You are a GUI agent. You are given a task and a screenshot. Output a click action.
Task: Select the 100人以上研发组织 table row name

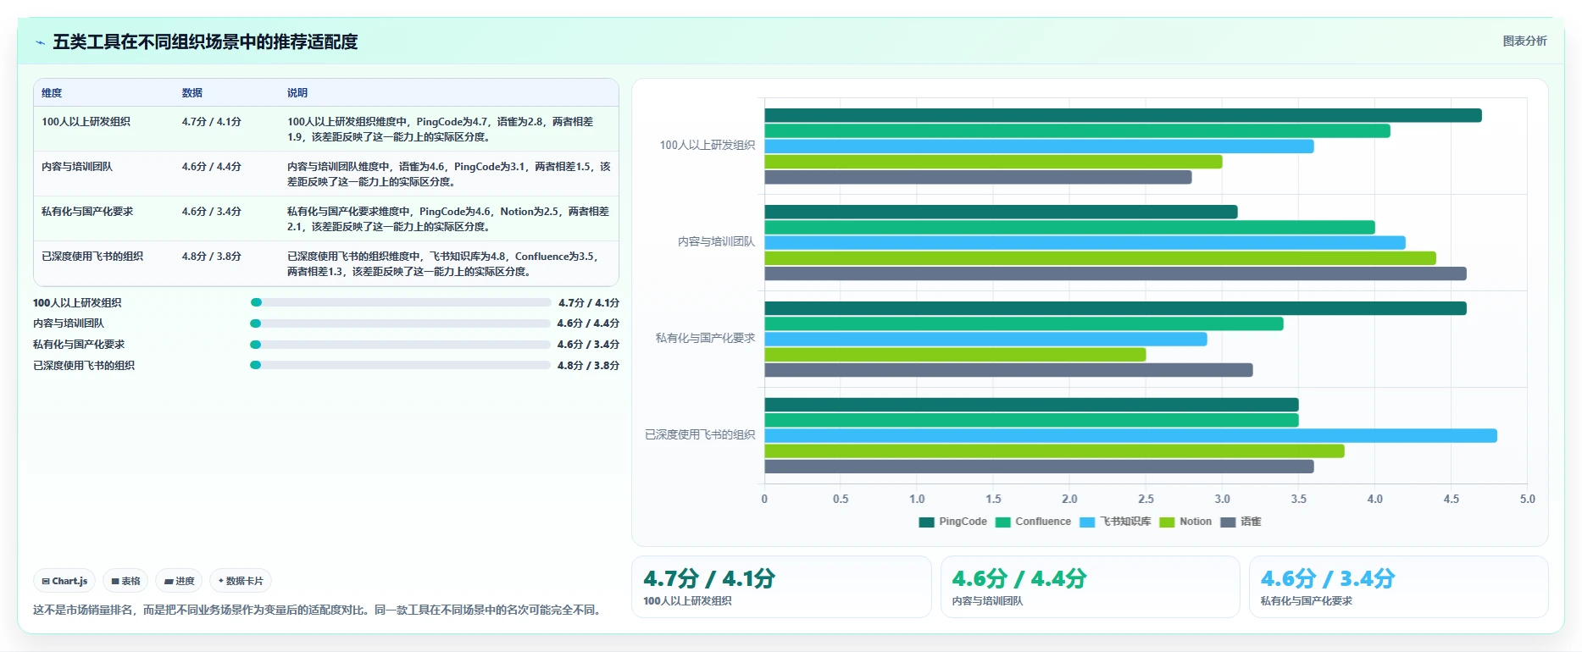tap(86, 122)
